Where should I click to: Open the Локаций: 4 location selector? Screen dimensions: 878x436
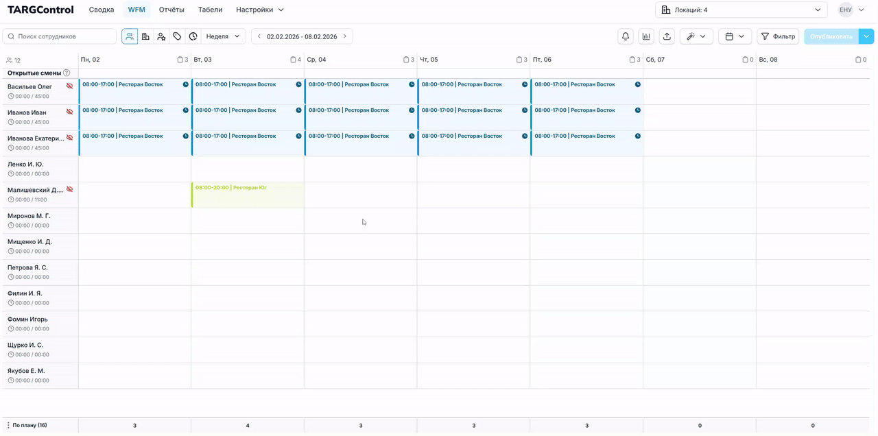click(x=741, y=10)
